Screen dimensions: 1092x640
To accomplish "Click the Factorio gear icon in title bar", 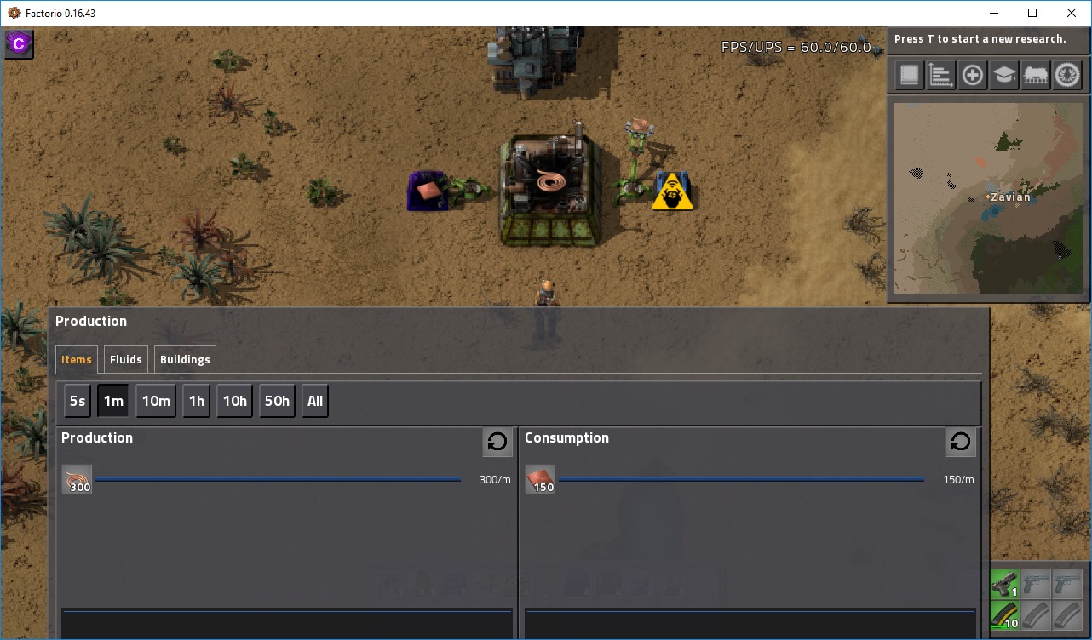I will (x=14, y=13).
